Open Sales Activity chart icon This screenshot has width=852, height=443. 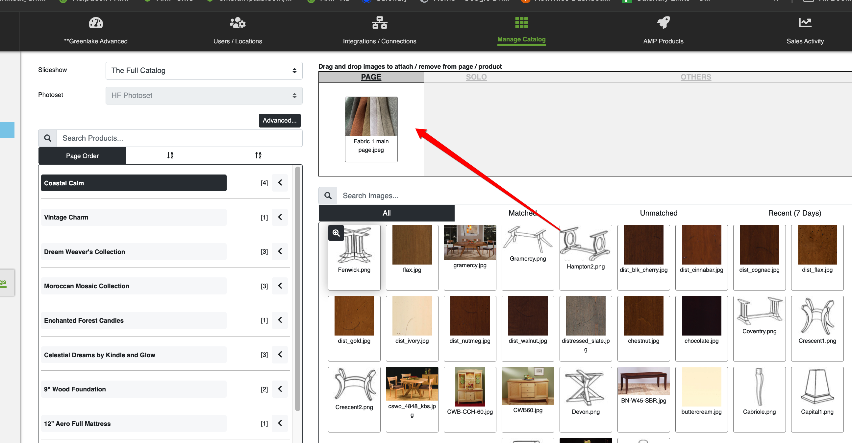(805, 23)
